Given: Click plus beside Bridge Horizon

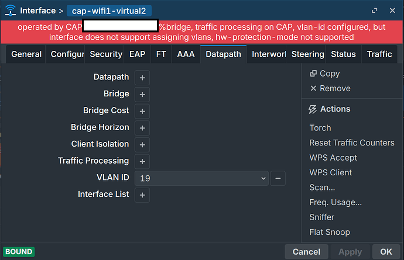Looking at the screenshot, I should point(142,128).
